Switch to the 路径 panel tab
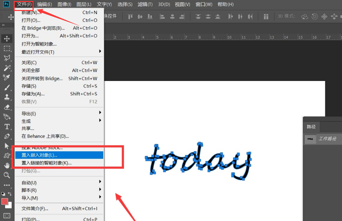Image resolution: width=342 pixels, height=221 pixels. coord(311,127)
